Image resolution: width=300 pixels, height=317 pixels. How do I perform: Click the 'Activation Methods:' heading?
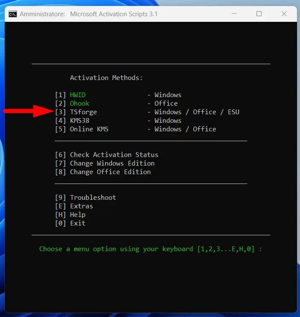pos(106,78)
